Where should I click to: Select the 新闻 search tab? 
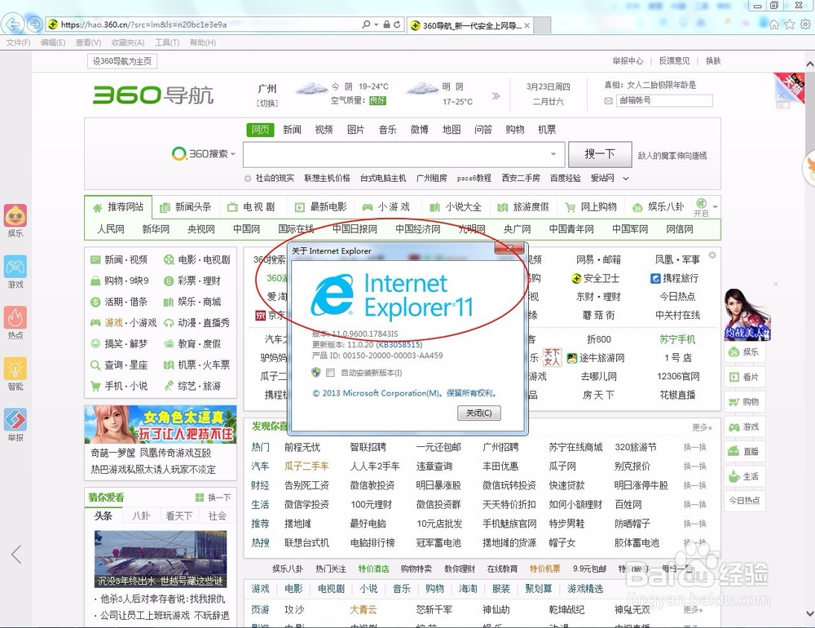292,130
